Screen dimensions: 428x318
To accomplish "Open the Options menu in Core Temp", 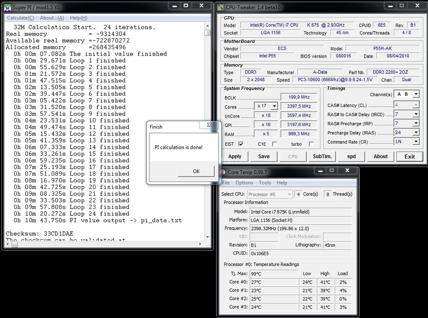I will [x=244, y=183].
